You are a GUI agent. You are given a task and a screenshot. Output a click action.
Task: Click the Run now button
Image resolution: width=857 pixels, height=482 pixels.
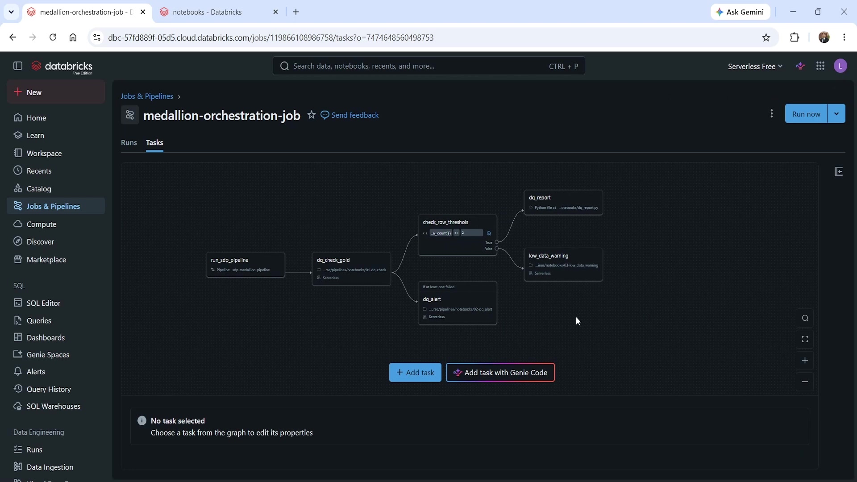pyautogui.click(x=806, y=114)
